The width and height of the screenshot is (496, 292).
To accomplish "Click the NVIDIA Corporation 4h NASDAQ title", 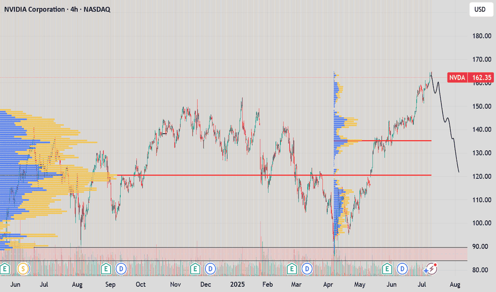I will point(57,10).
